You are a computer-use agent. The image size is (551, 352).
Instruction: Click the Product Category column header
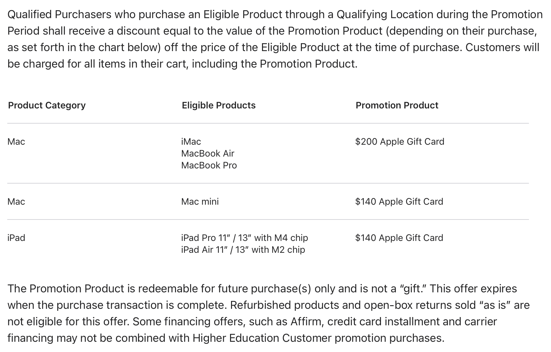pyautogui.click(x=47, y=105)
